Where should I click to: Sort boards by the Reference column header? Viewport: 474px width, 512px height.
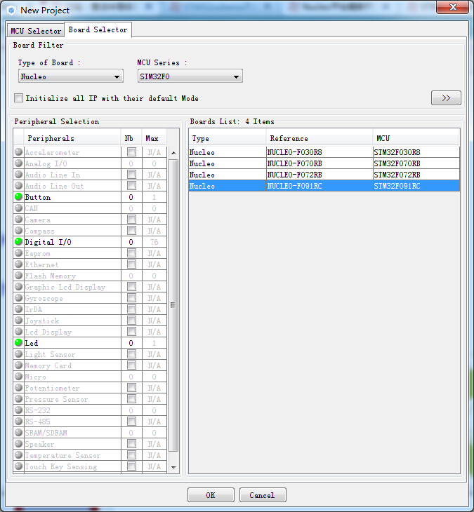[320, 138]
